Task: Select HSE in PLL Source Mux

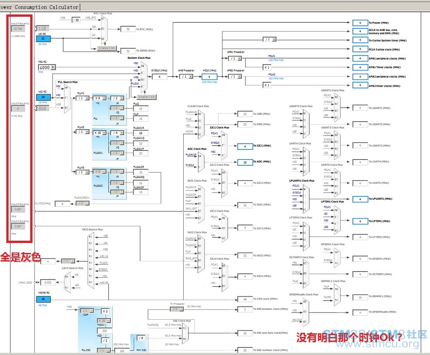Action: point(66,107)
